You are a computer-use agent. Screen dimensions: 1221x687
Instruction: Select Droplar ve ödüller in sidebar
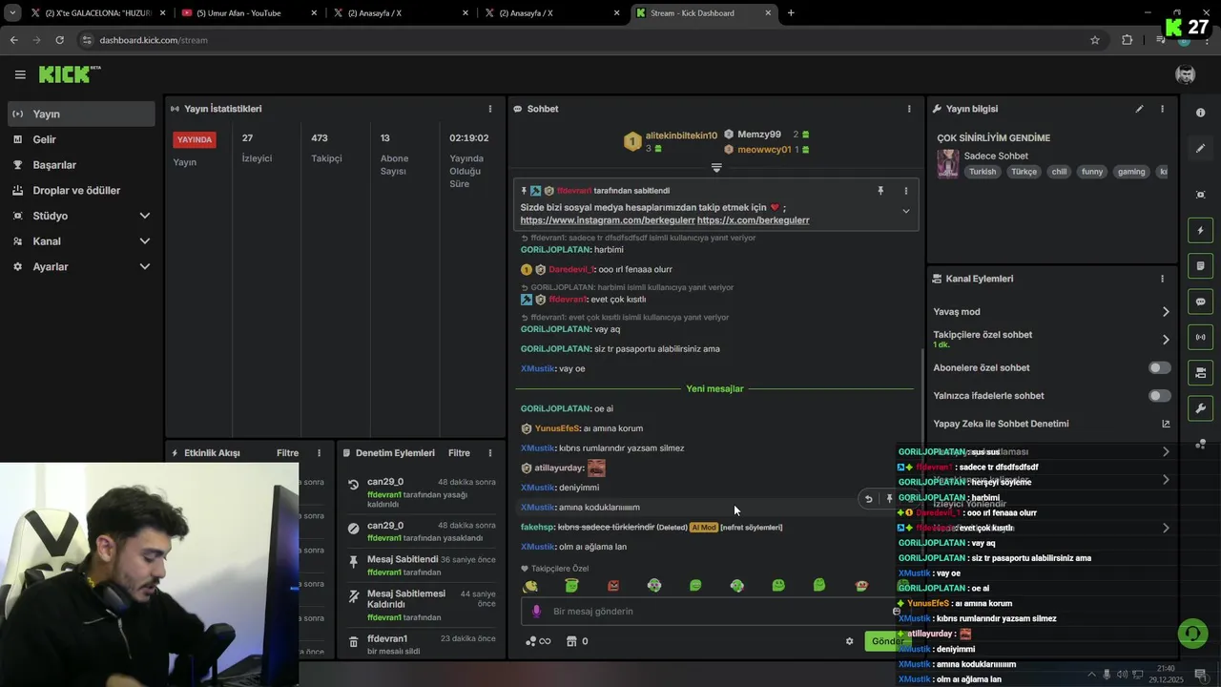pyautogui.click(x=81, y=190)
